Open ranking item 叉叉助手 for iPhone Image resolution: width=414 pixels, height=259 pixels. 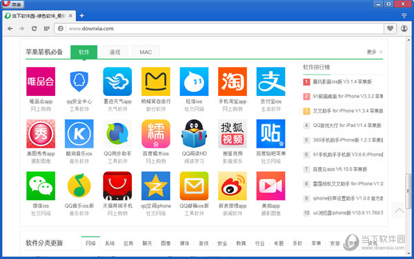[348, 111]
